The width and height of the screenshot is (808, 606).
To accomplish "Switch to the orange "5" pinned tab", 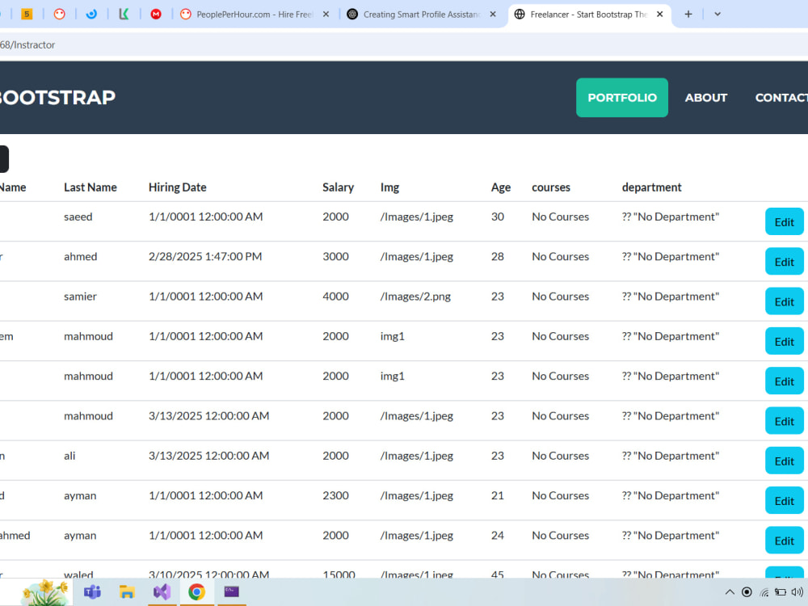I will point(27,15).
